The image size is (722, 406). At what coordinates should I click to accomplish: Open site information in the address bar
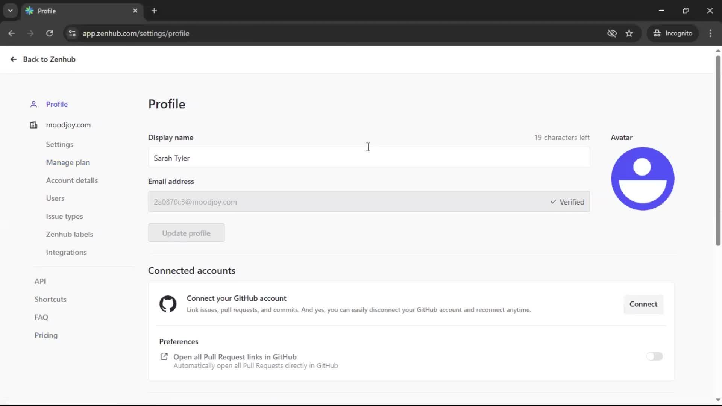72,33
